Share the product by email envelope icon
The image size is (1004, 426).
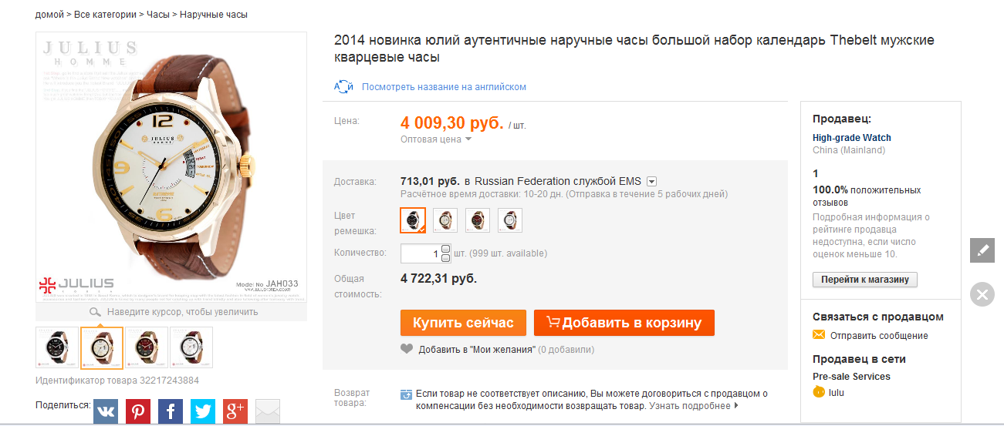tap(267, 411)
